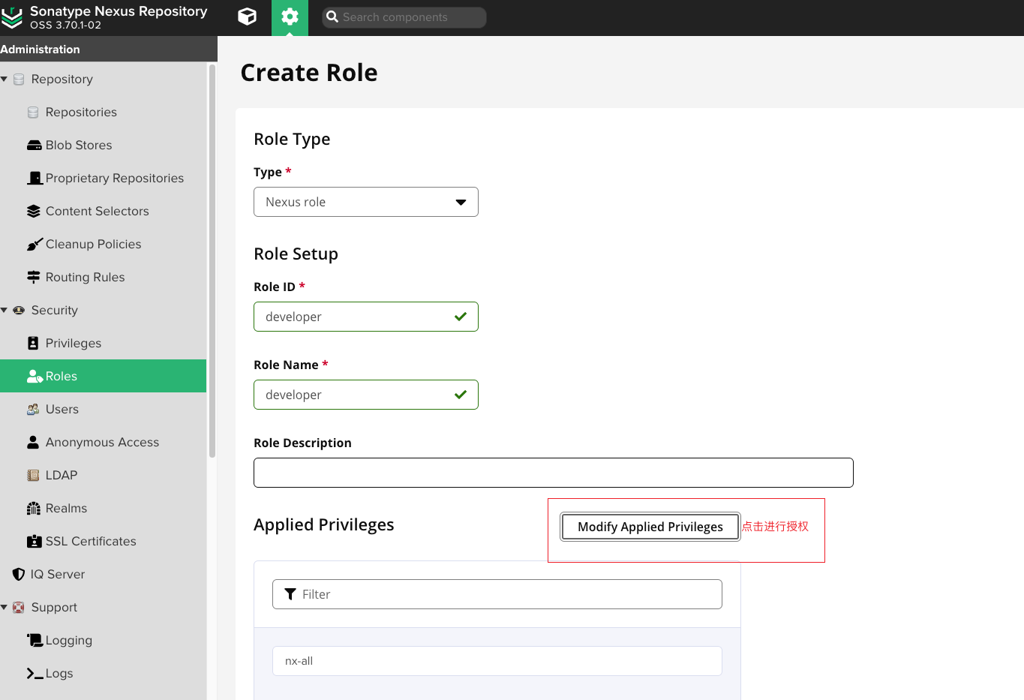Click into the Role ID field
This screenshot has height=700, width=1024.
pos(366,317)
